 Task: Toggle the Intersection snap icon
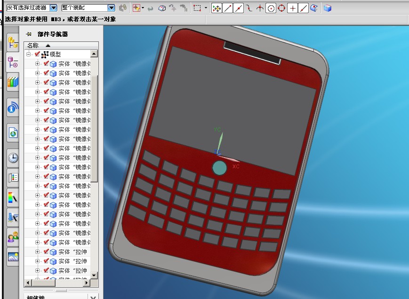coord(260,8)
